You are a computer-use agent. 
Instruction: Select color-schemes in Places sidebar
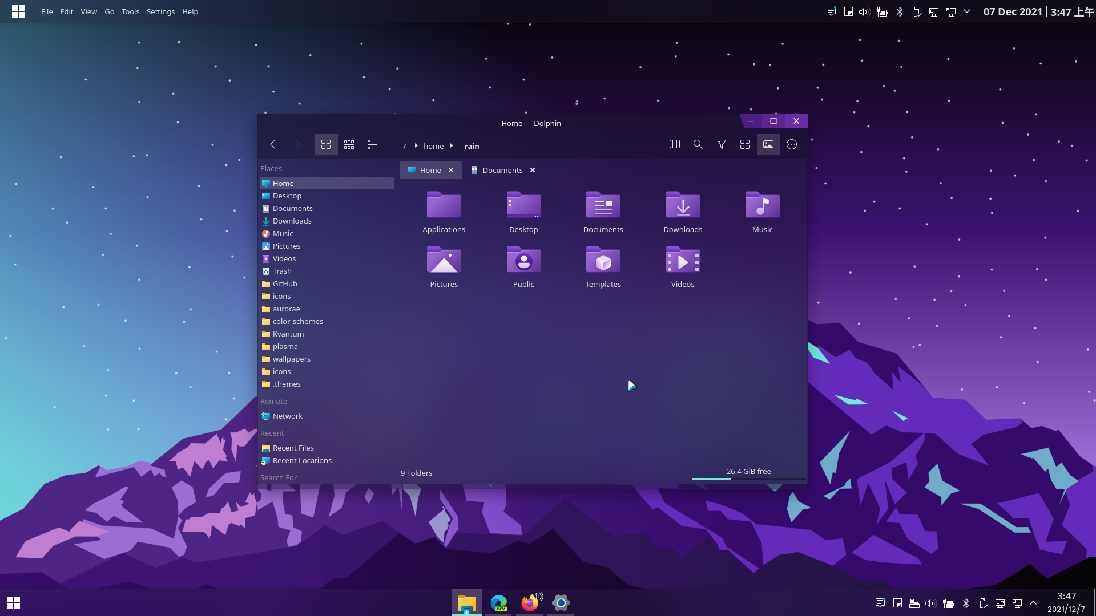[x=327, y=321]
